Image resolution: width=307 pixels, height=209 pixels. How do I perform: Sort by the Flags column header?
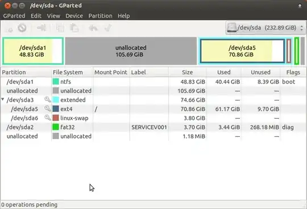pyautogui.click(x=293, y=72)
